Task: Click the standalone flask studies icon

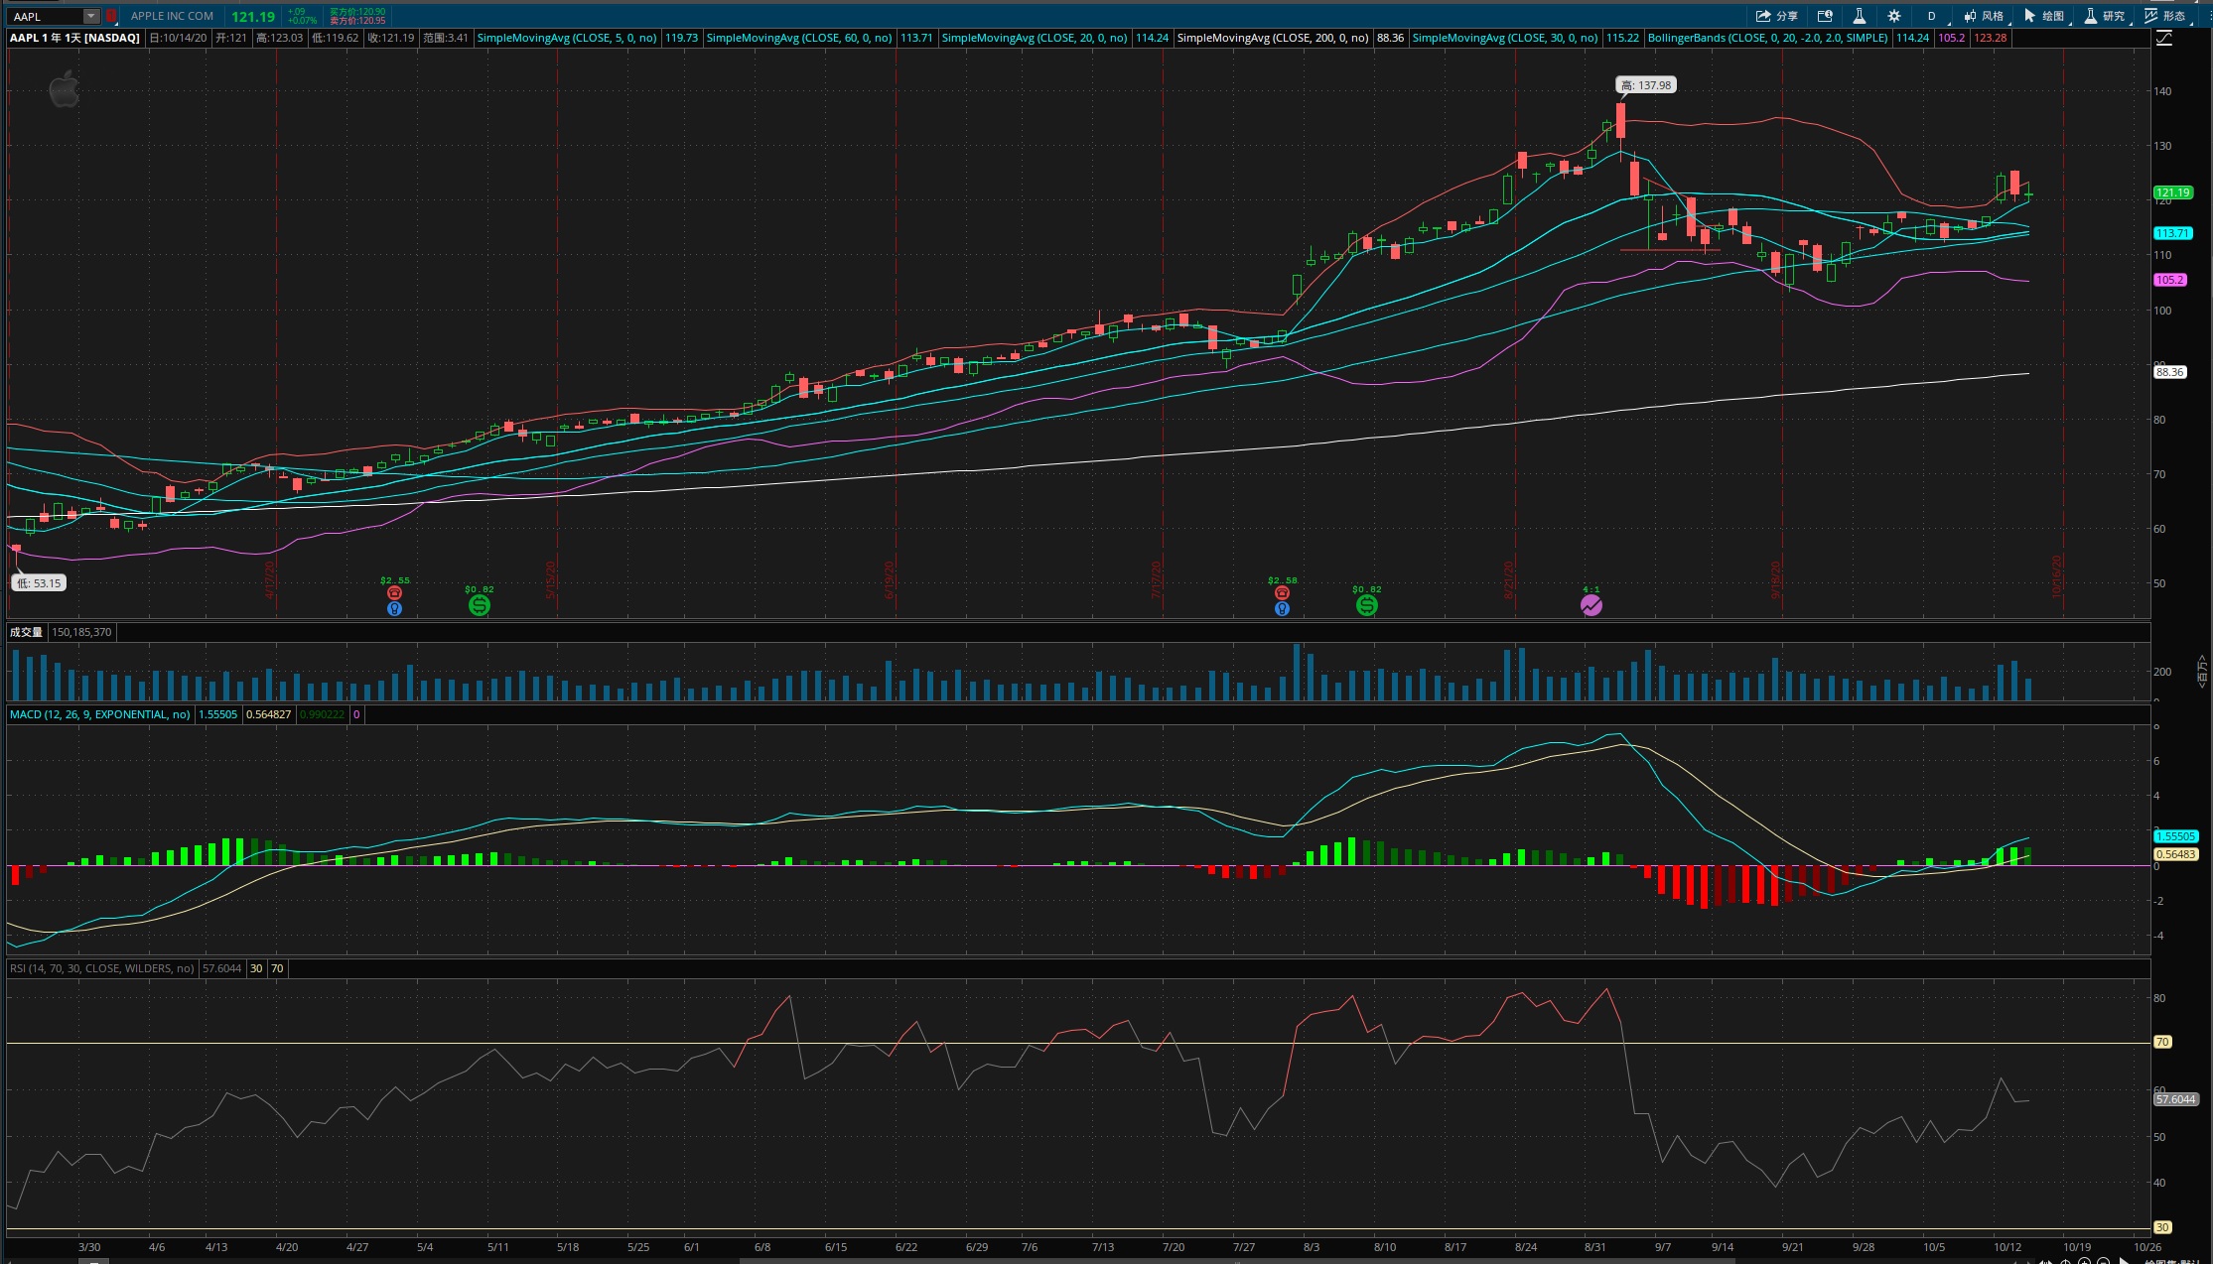Action: pos(1859,16)
